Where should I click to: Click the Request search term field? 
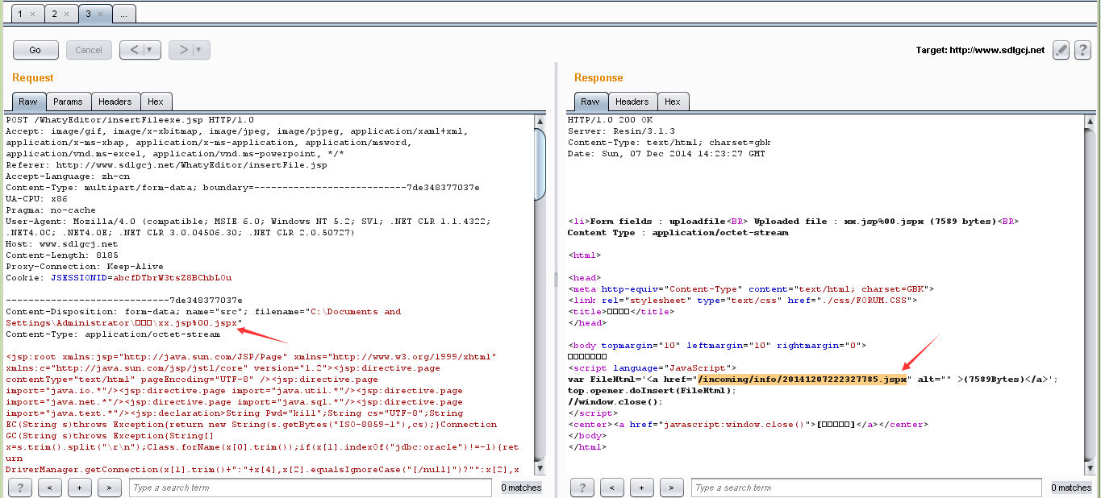310,488
